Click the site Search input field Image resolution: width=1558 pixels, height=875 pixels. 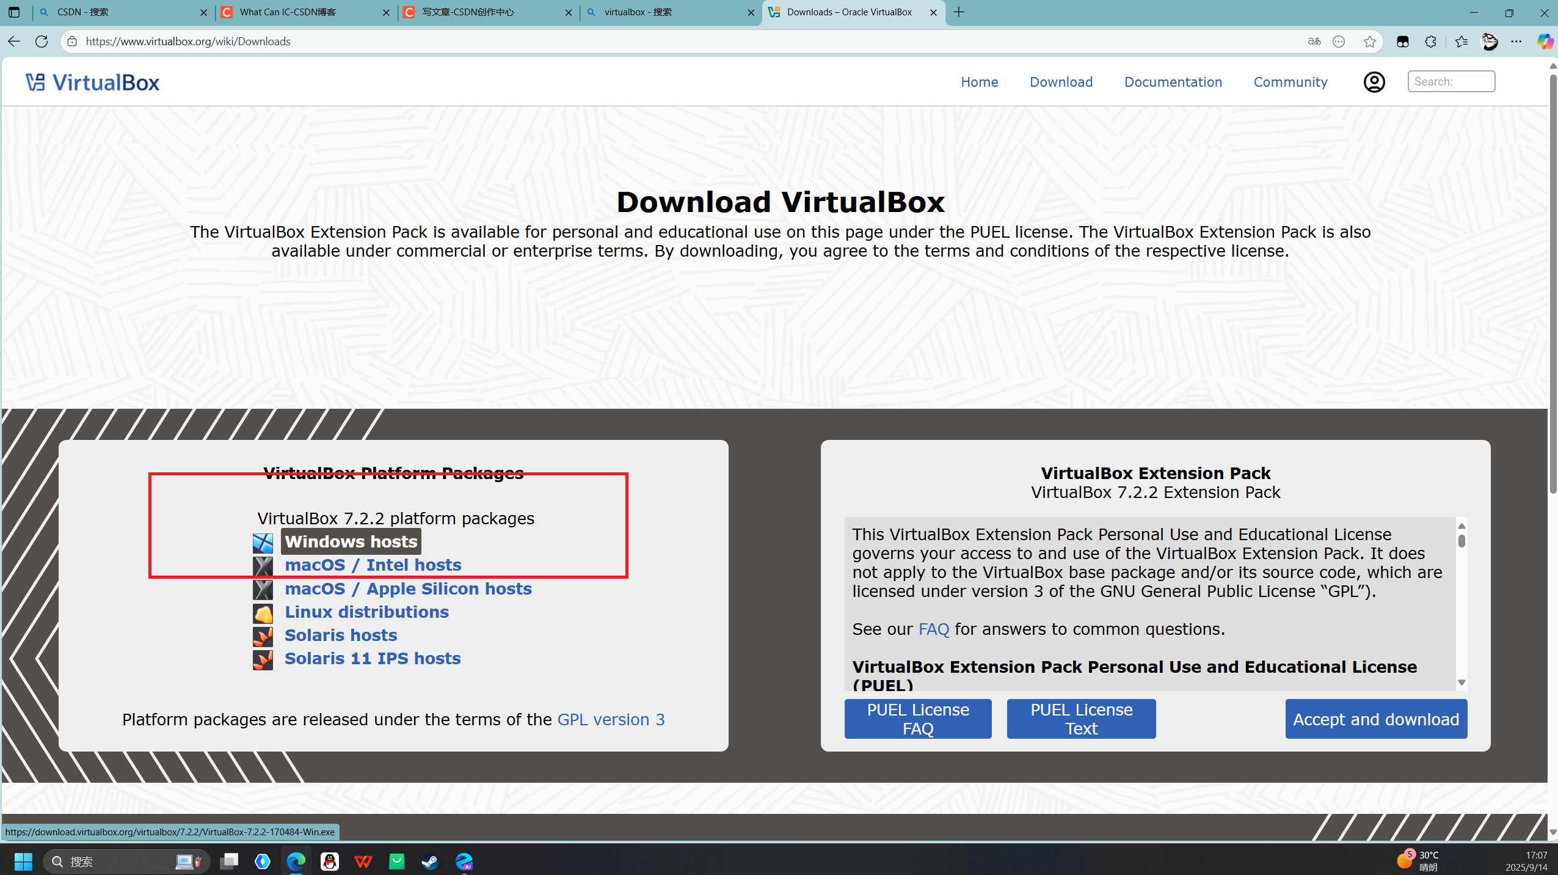pos(1451,82)
